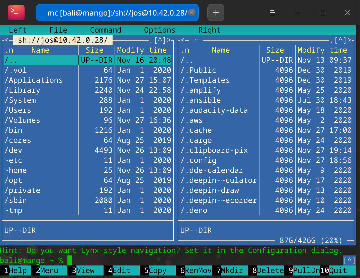
Task: Click the 6RenMov function key
Action: pos(194,270)
